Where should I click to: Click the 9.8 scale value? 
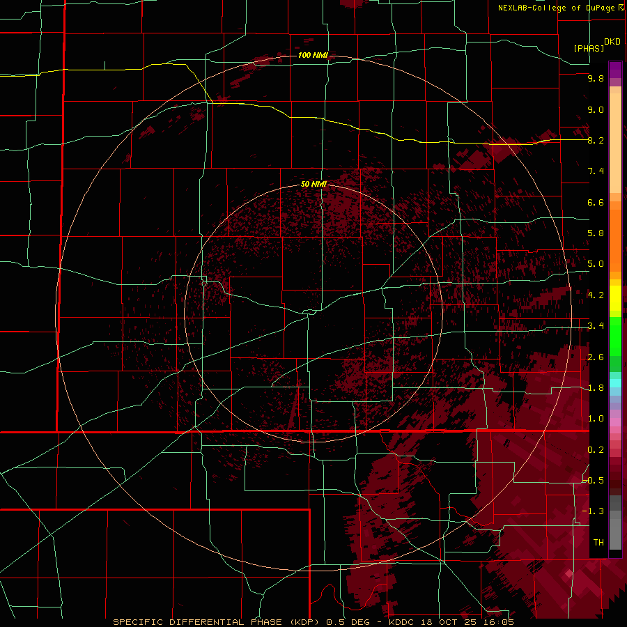click(x=596, y=78)
